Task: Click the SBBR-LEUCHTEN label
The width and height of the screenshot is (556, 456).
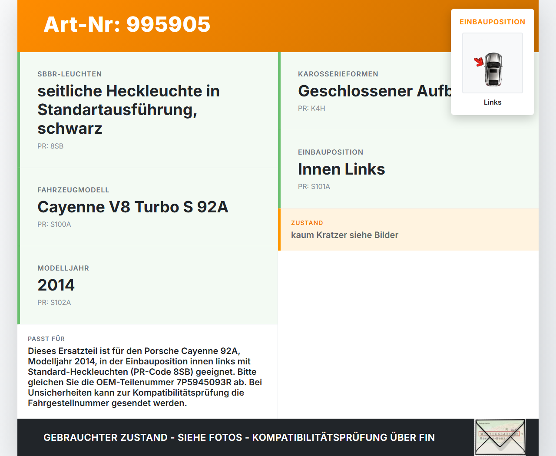Action: (69, 74)
